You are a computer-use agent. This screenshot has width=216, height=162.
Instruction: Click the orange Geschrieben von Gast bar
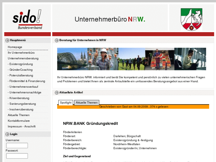pyautogui.click(x=133, y=107)
